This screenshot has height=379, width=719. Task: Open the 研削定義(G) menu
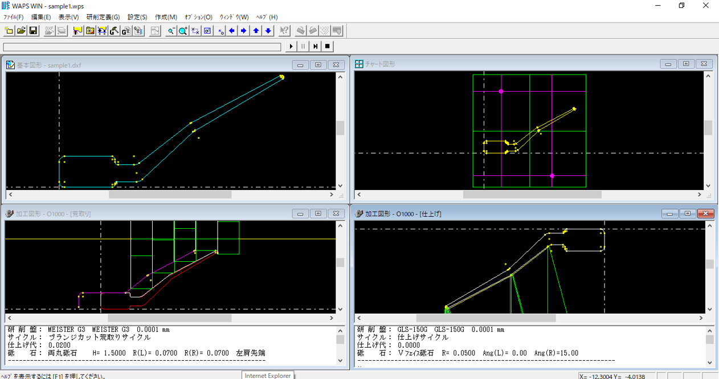tap(103, 17)
